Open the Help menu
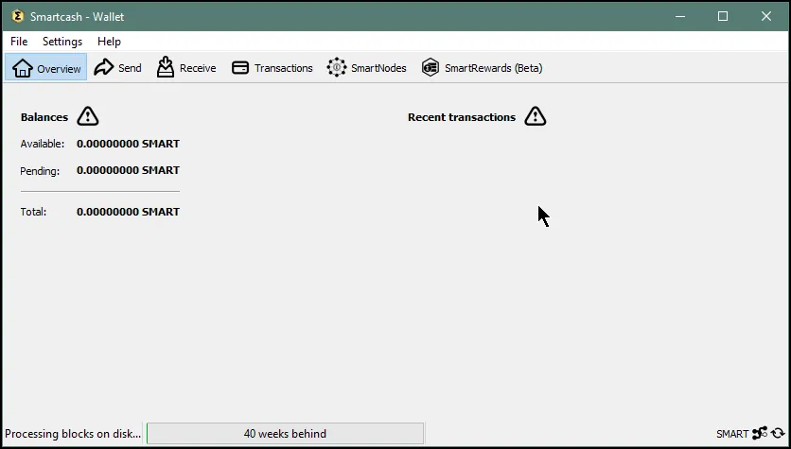Viewport: 791px width, 449px height. click(x=109, y=42)
